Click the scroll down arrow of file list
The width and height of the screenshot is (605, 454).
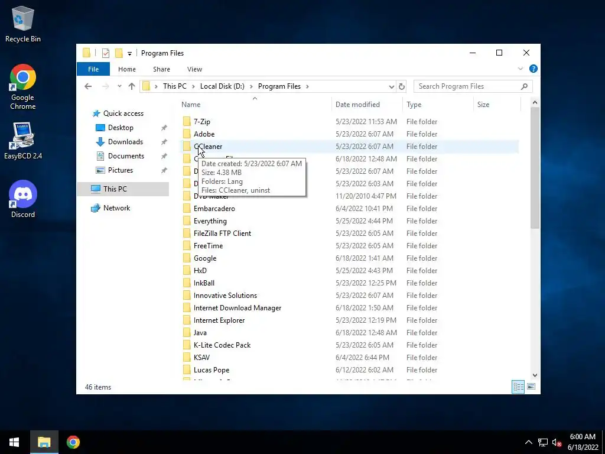535,375
